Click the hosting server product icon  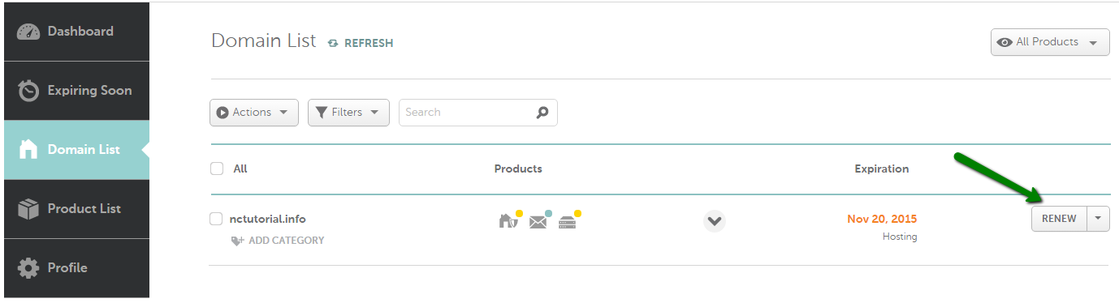(x=568, y=220)
